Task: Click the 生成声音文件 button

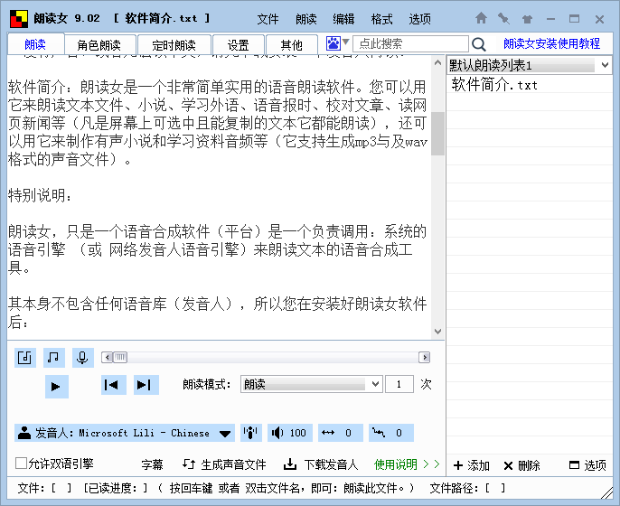Action: pos(225,464)
